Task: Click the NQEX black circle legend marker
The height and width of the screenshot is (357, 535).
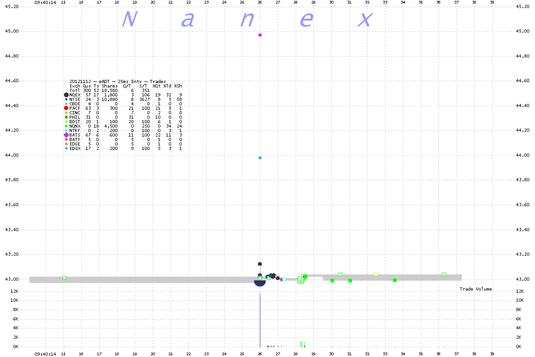Action: click(x=66, y=95)
